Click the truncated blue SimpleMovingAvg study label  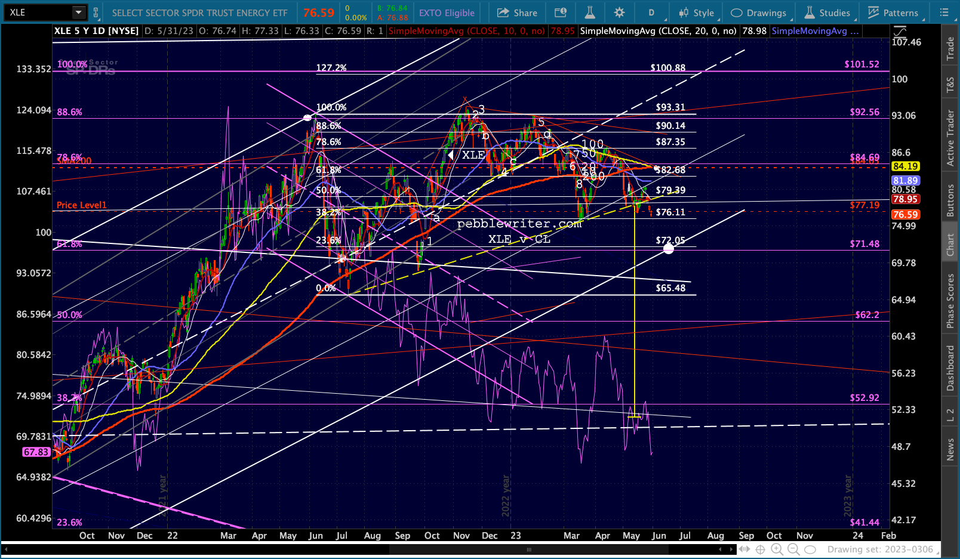[x=815, y=31]
